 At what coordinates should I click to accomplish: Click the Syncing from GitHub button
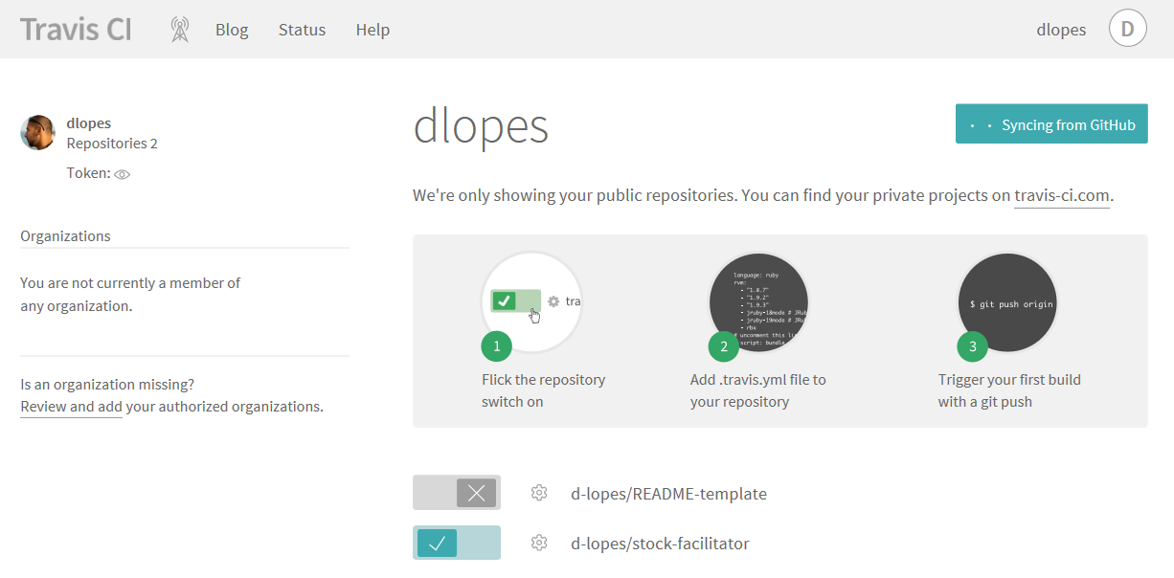coord(1051,124)
